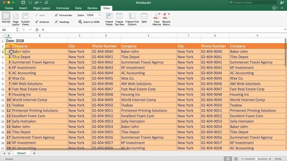Click 'Sally Hairsalon' in column E
The image size is (287, 161).
click(133, 121)
